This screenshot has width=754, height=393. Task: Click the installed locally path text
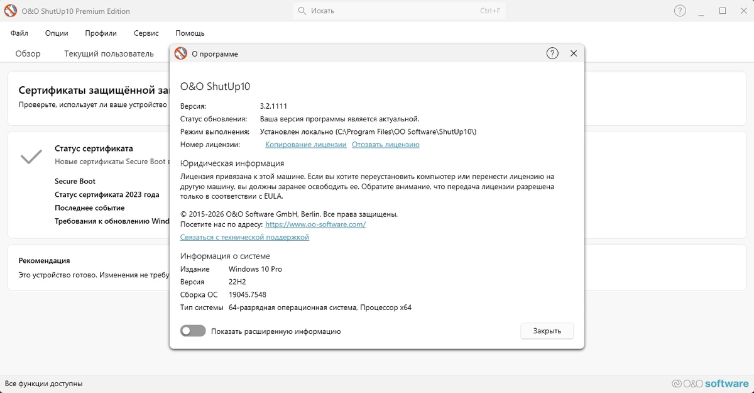click(369, 131)
